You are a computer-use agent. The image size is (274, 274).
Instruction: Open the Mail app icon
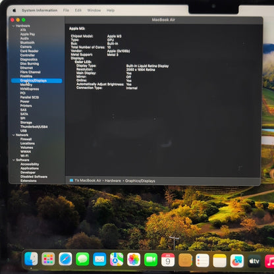[x=99, y=260]
